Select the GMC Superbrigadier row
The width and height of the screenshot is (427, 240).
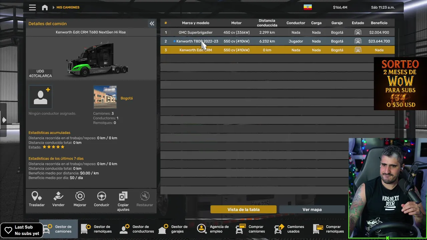[x=278, y=32]
